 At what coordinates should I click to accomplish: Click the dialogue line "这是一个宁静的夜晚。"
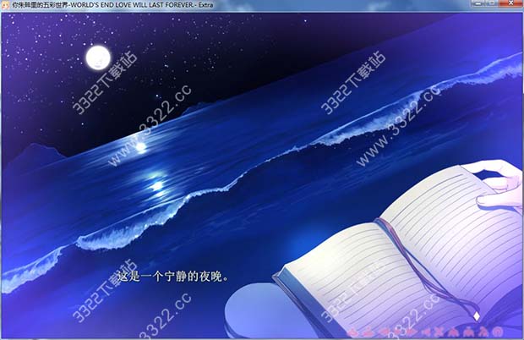173,277
